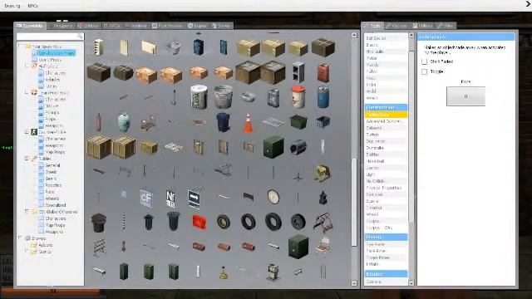This screenshot has width=532, height=299.
Task: Select the white bookshelf prop
Action: pos(99,47)
